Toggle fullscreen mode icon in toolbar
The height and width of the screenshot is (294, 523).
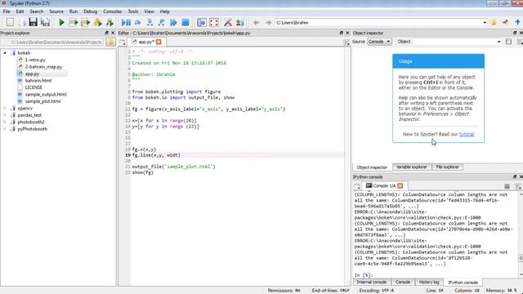pyautogui.click(x=214, y=22)
